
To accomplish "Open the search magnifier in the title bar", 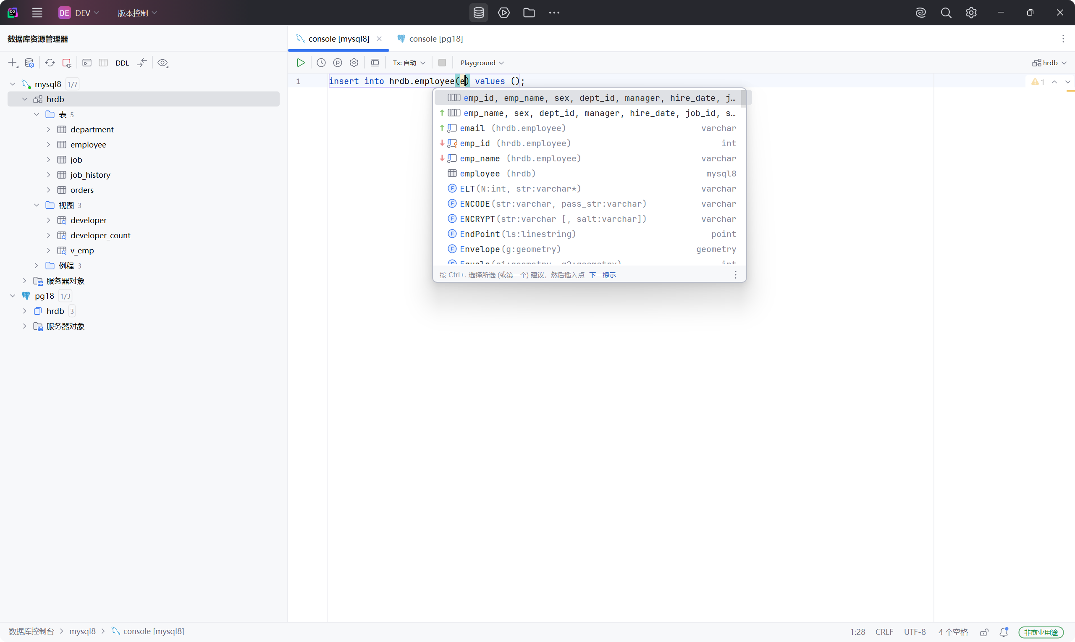I will point(946,13).
